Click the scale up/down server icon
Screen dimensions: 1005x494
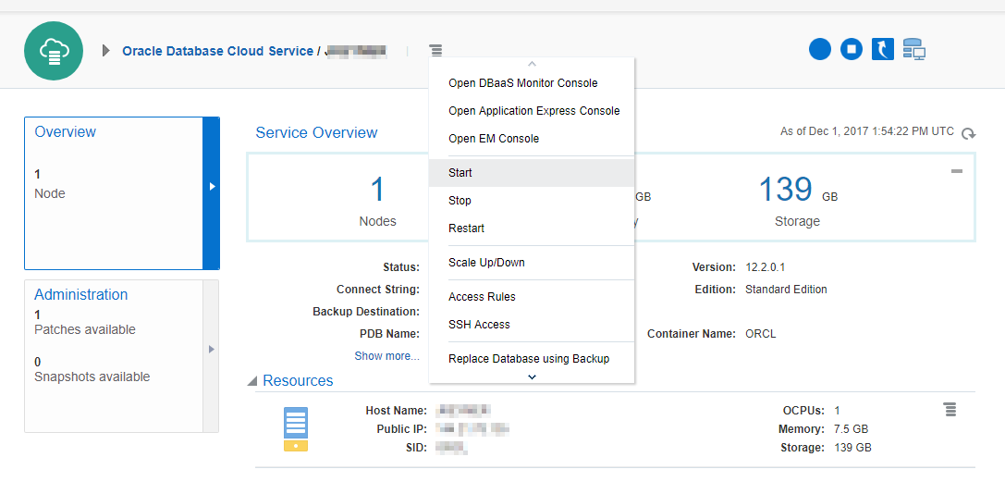(x=914, y=49)
